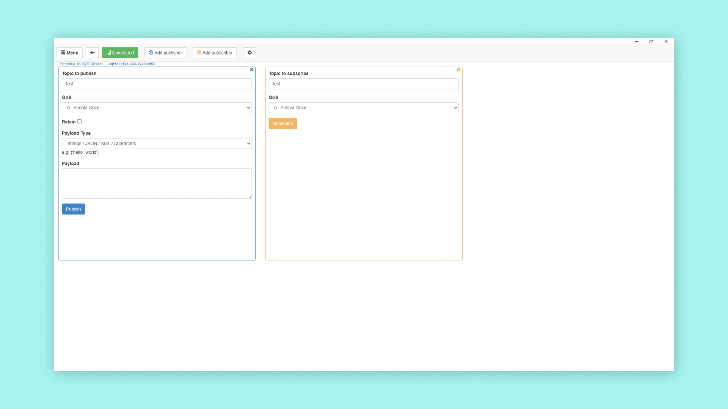Close the publisher panel with blue X
The height and width of the screenshot is (409, 728).
tap(251, 70)
